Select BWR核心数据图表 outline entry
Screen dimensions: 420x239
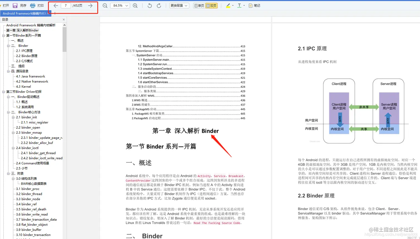click(x=34, y=184)
